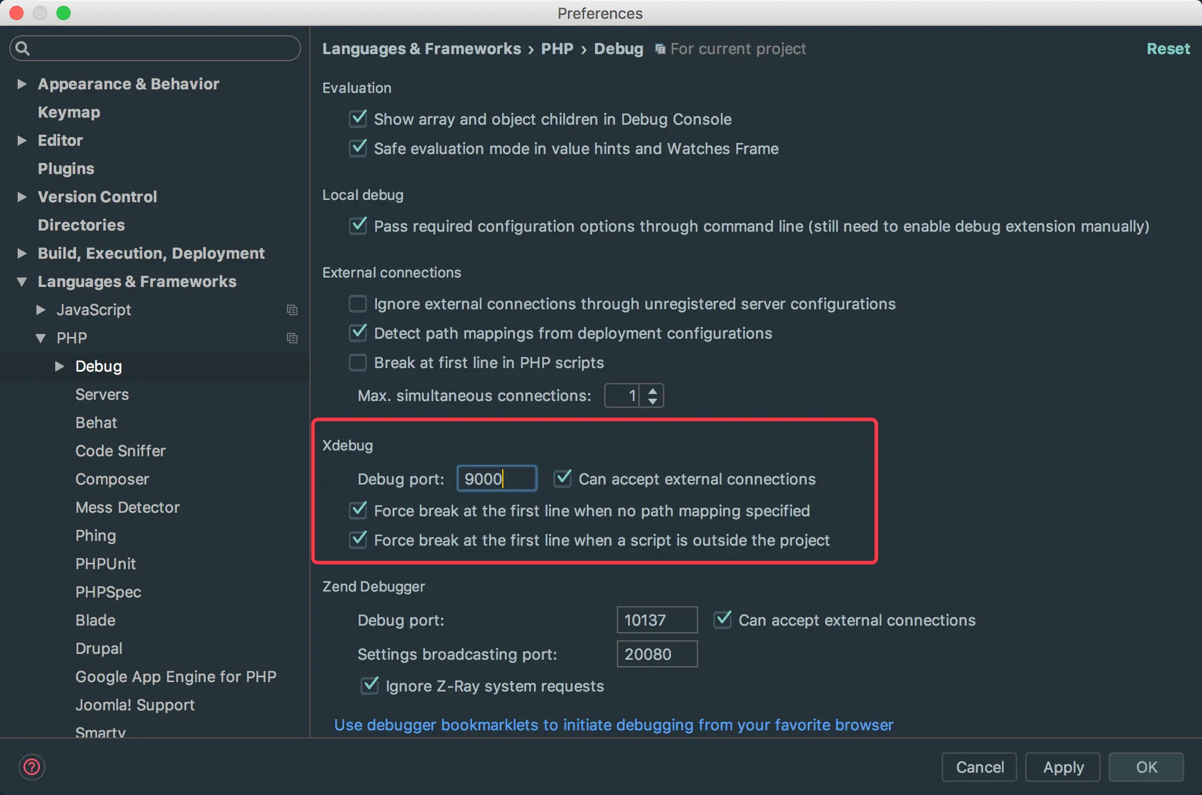Collapse the PHP tree node
The height and width of the screenshot is (795, 1202).
[41, 338]
